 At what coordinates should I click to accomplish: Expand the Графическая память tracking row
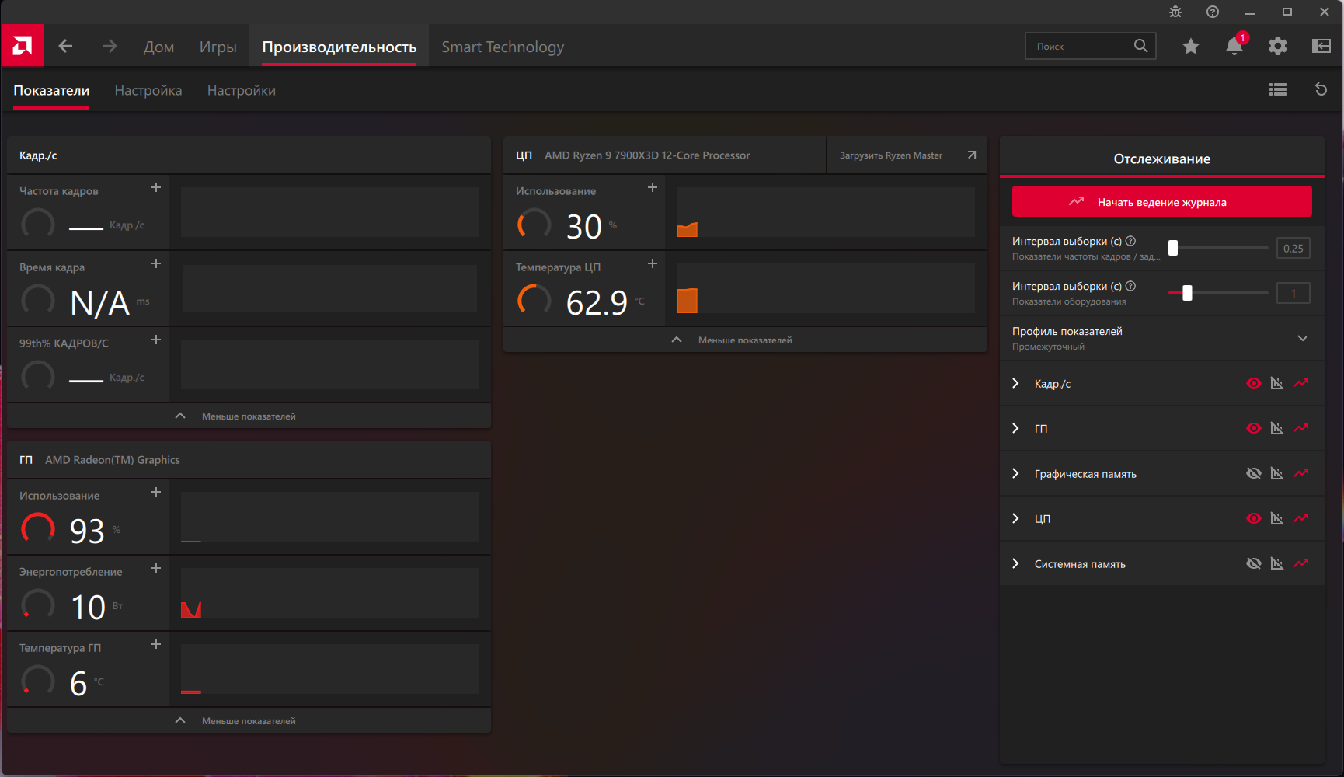[1015, 473]
